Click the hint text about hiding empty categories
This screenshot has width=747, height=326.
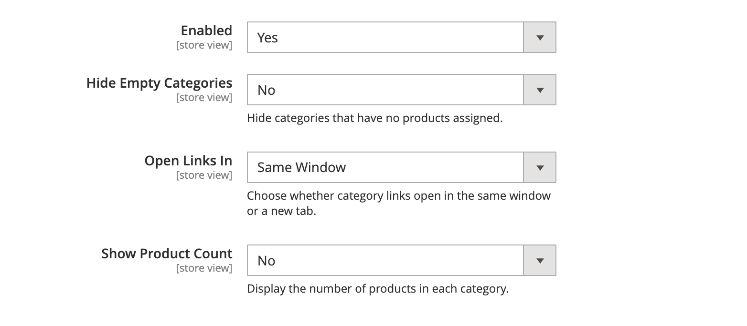coord(375,118)
